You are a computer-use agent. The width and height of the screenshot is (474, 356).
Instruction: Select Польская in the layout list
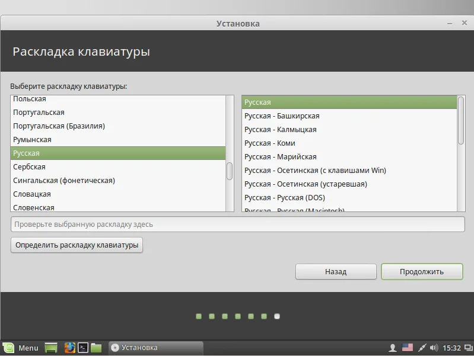(x=118, y=100)
